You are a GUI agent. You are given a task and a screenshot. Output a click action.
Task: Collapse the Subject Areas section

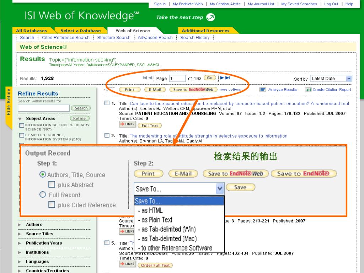[20, 119]
